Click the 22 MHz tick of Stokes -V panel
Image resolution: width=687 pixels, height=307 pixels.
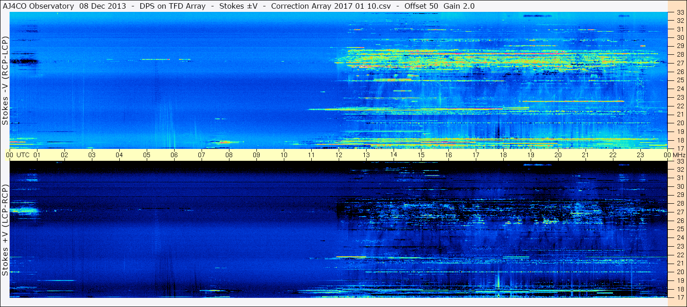click(680, 106)
